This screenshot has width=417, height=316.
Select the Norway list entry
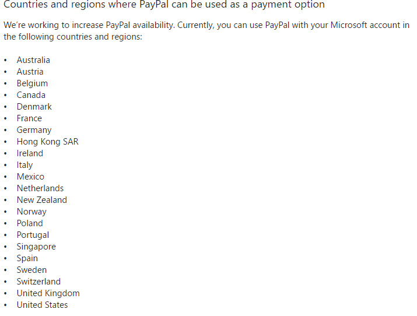31,212
